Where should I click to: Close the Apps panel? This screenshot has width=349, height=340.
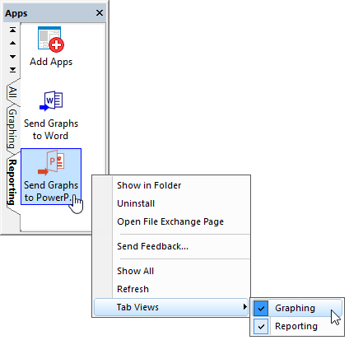[x=100, y=13]
